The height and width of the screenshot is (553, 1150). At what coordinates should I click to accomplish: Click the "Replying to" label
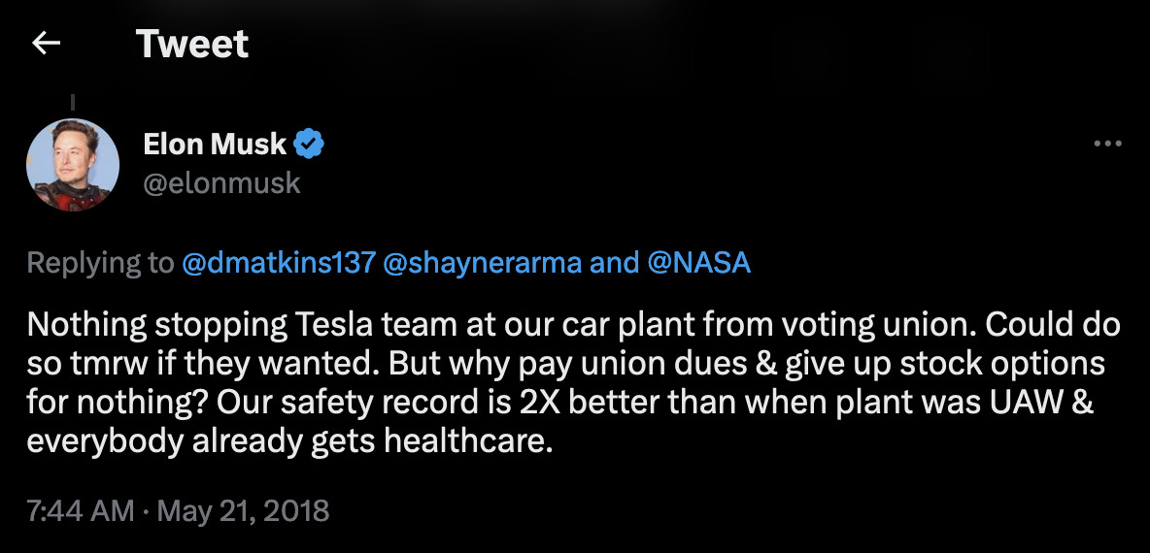tap(100, 263)
